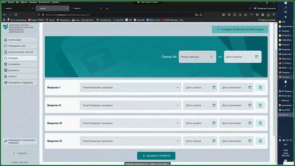Open browser downloads icon in toolbar

coord(240,15)
